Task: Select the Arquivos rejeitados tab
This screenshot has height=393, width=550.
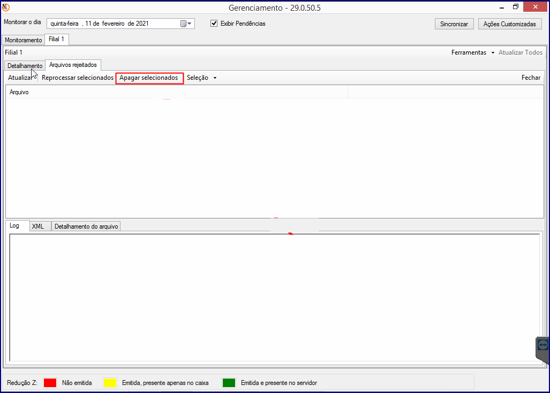Action: [73, 65]
